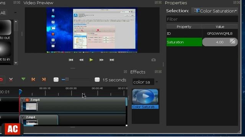Open menu arrow on lower 2.mp4 clip
Viewport: 245px width, 137px height.
tap(23, 117)
